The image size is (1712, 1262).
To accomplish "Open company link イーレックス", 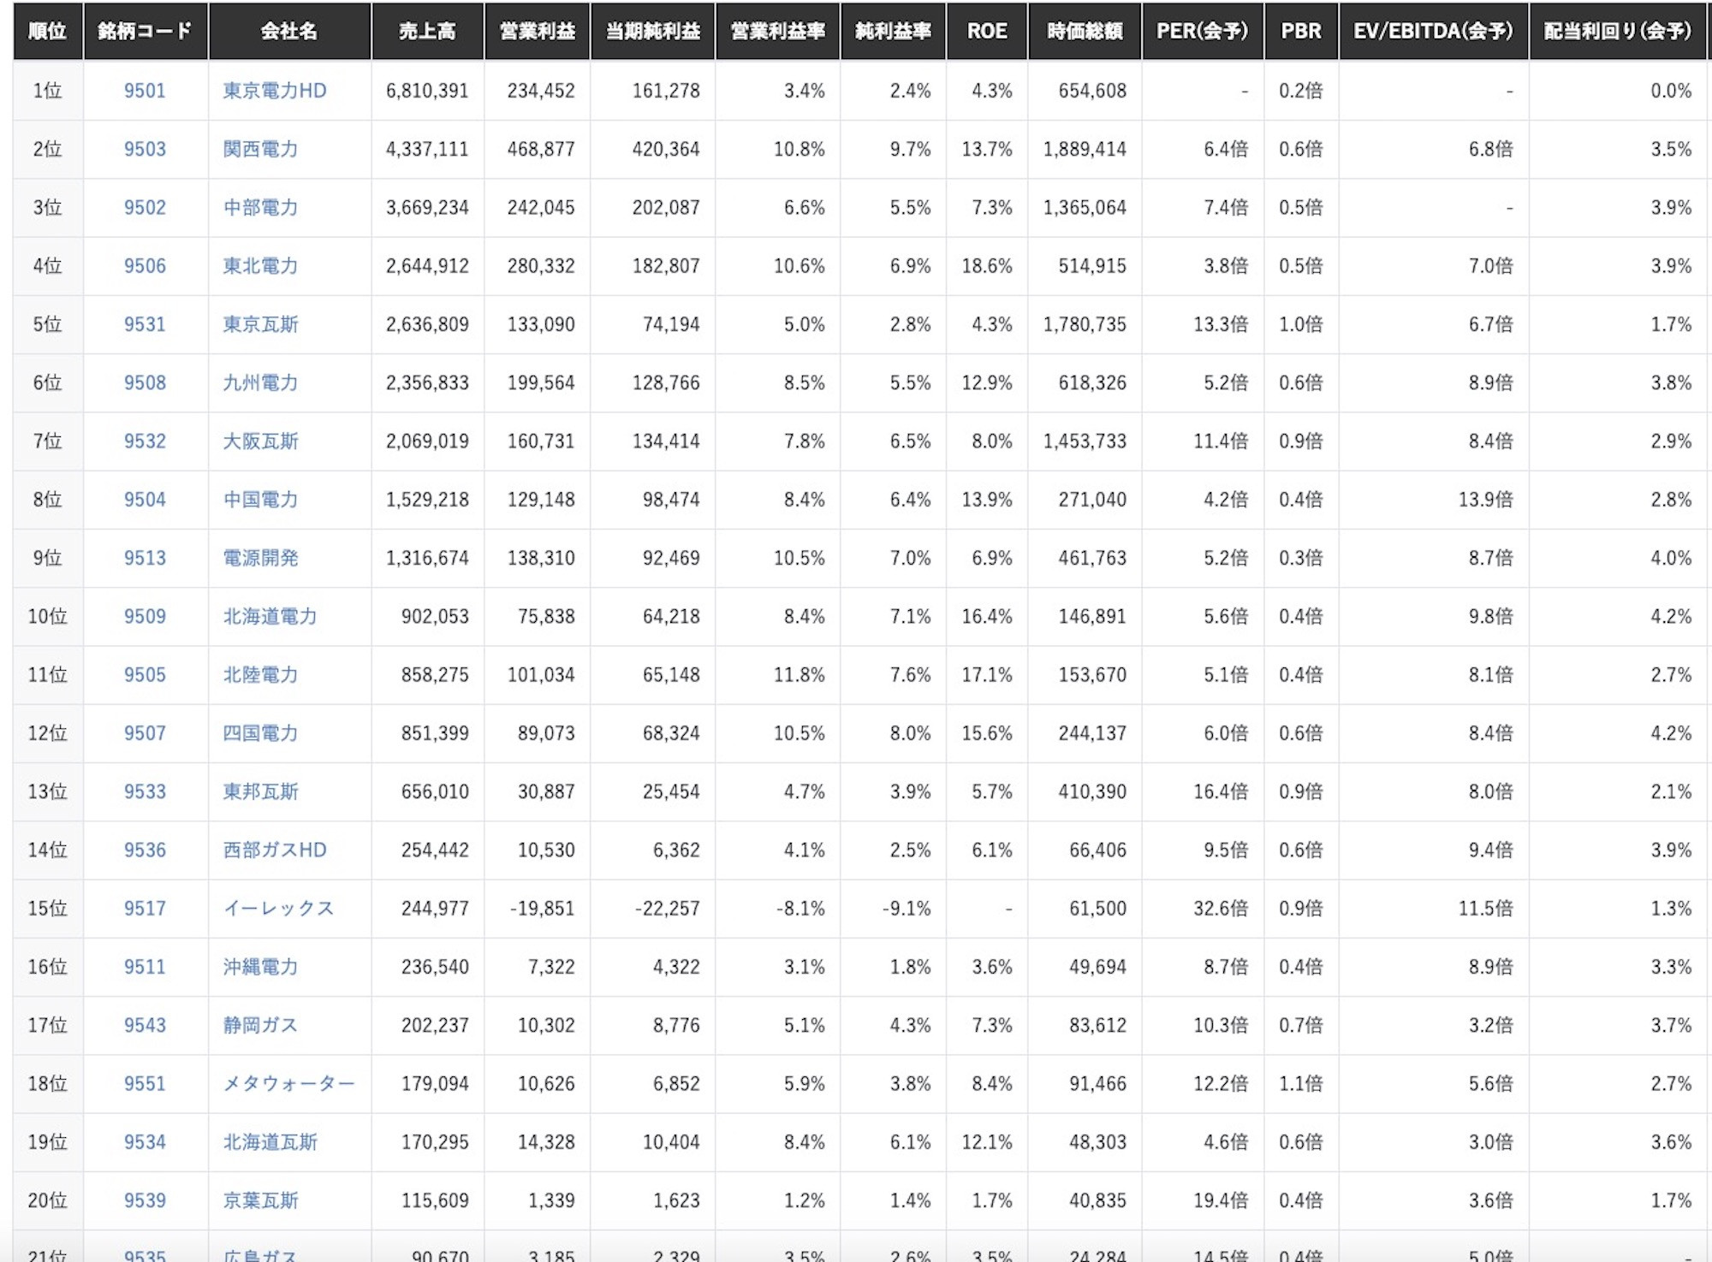I will coord(278,909).
